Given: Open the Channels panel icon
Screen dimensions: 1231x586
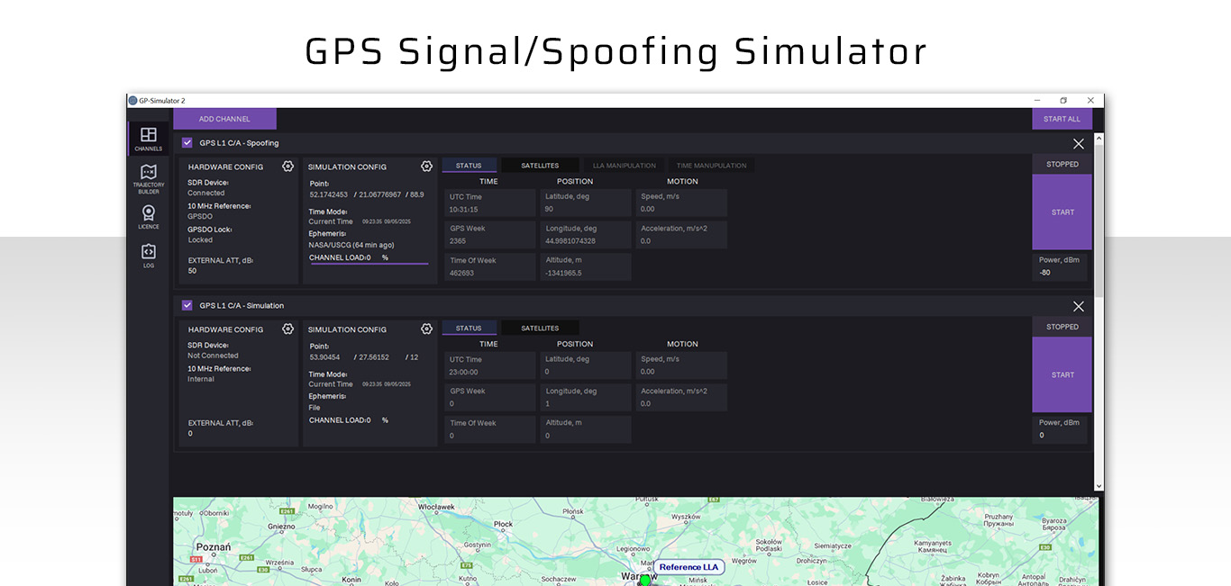Looking at the screenshot, I should click(148, 137).
